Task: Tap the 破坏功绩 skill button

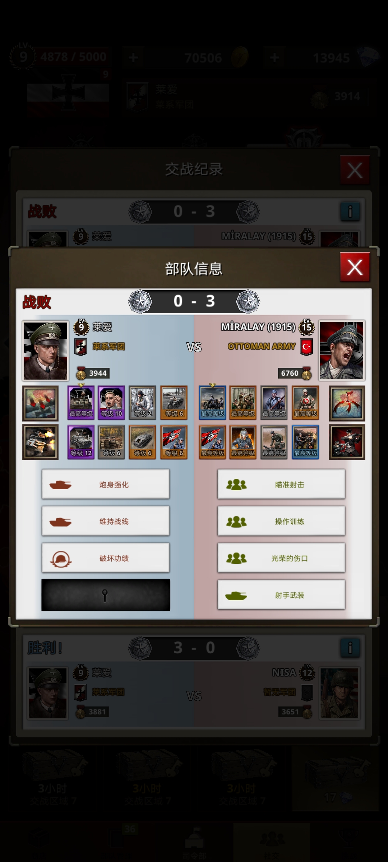Action: point(106,558)
